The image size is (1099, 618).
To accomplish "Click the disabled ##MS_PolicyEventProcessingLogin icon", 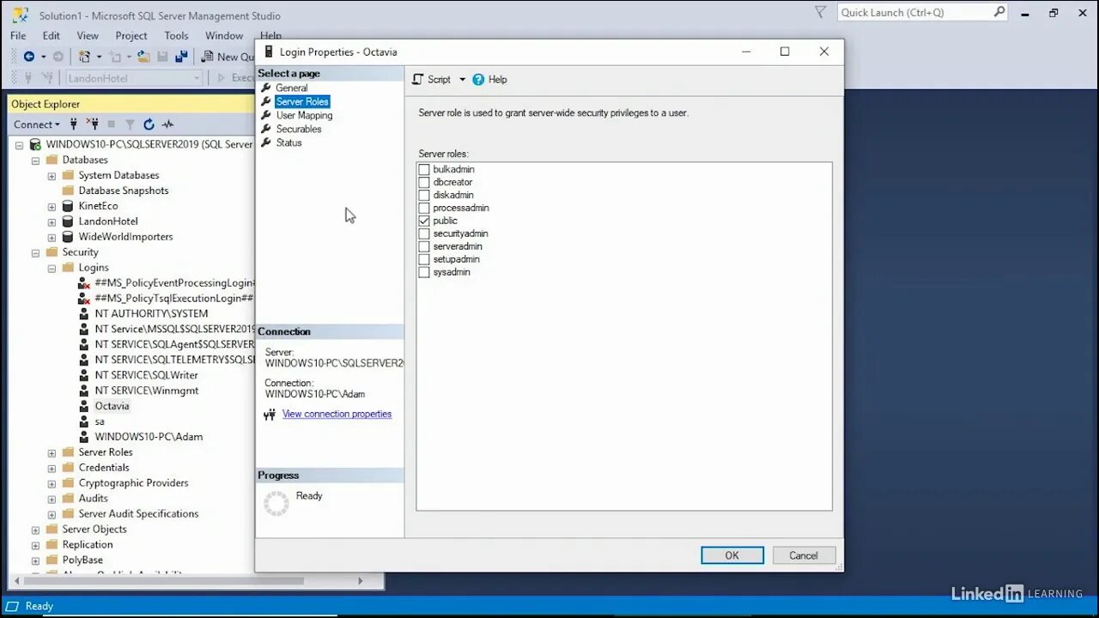I will tap(83, 283).
